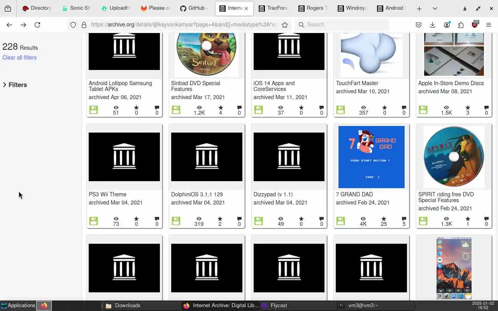Switch to Flycast in the taskbar

pyautogui.click(x=298, y=306)
